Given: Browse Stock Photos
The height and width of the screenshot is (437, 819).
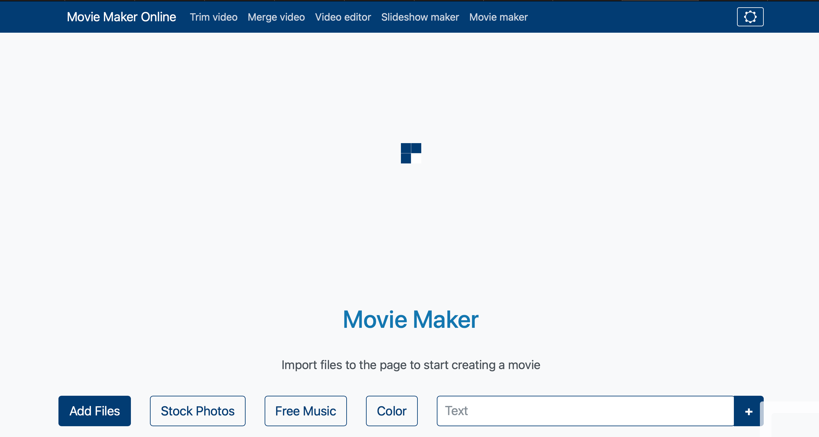Looking at the screenshot, I should coord(197,411).
